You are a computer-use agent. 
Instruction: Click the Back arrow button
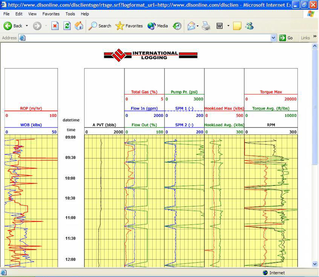click(8, 26)
